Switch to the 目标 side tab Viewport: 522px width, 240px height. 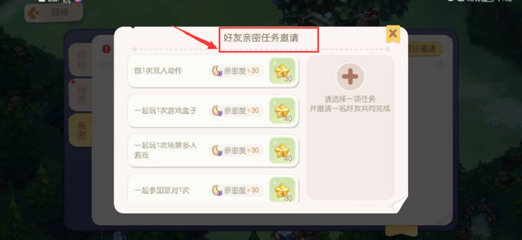pos(81,60)
